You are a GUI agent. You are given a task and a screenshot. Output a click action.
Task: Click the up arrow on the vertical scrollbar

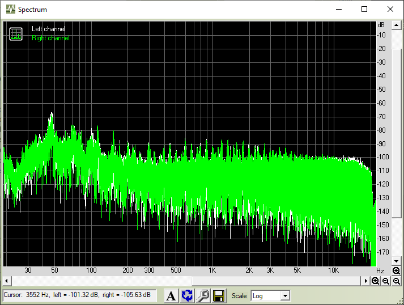pos(397,26)
